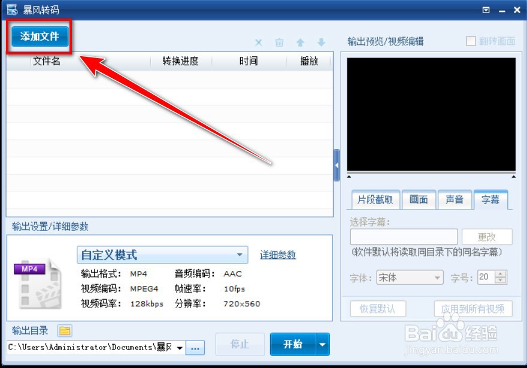Open the dropdown arrow beside 开始
The width and height of the screenshot is (527, 368).
pos(323,344)
